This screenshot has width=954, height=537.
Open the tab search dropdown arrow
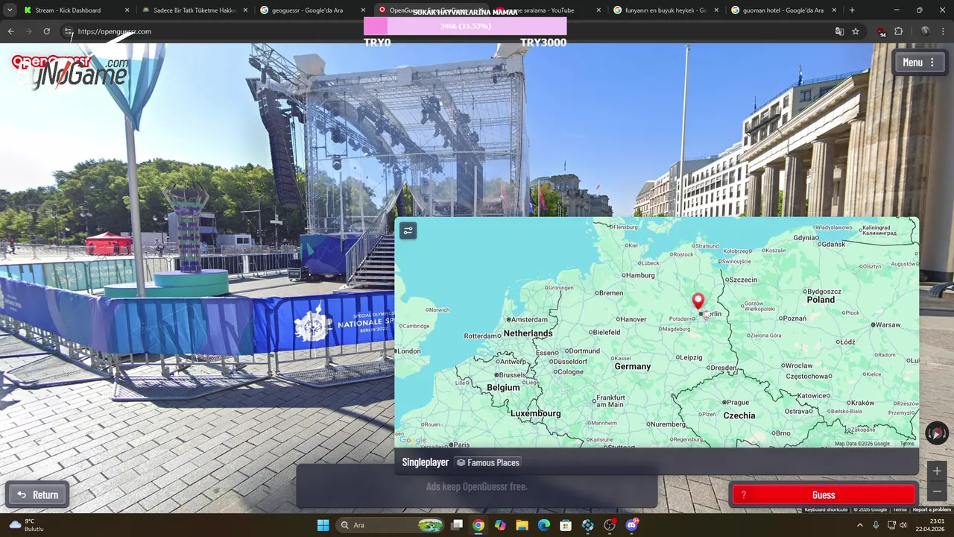coord(10,10)
